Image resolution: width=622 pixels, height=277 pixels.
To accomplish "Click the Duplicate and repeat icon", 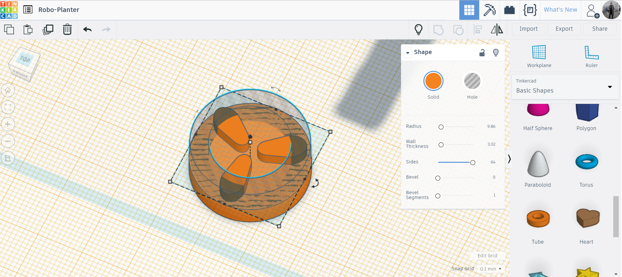I will tap(48, 29).
